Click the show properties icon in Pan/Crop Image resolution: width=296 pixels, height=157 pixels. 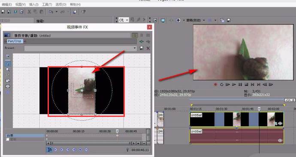8,56
